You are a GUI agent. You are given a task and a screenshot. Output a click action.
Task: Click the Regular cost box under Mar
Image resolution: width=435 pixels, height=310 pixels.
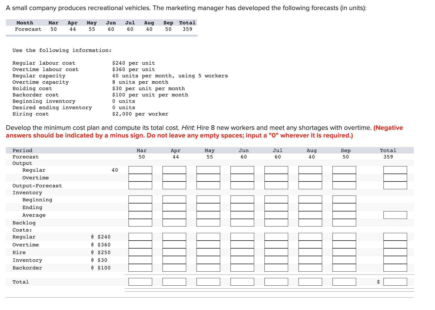pyautogui.click(x=140, y=236)
